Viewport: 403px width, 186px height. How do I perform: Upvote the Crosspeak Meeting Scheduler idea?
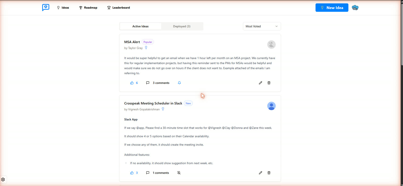132,173
